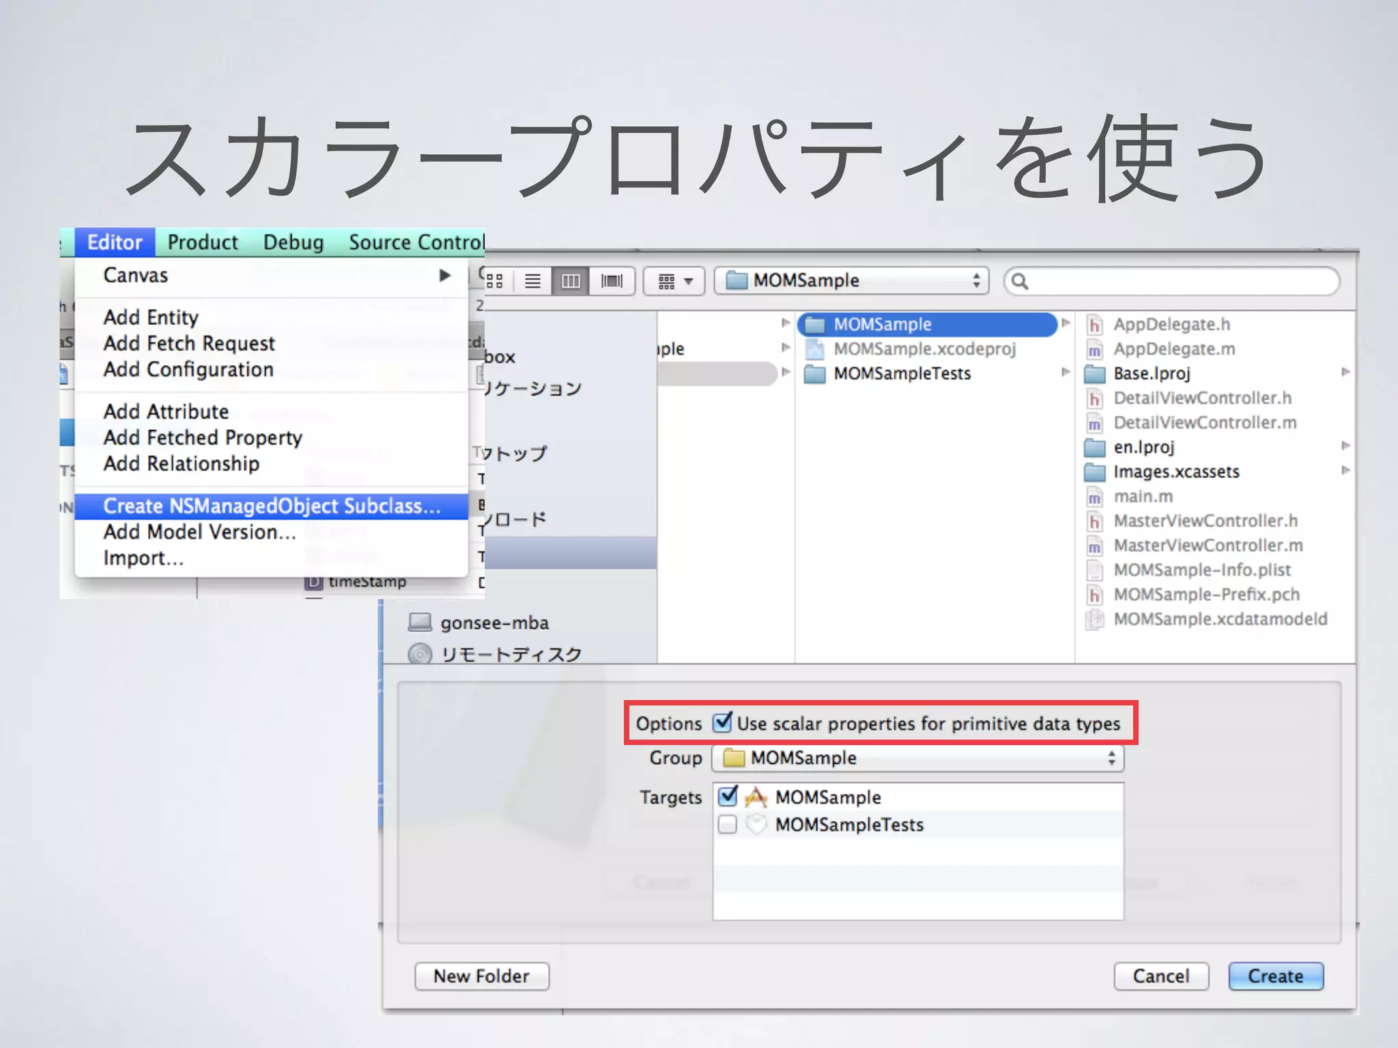The height and width of the screenshot is (1048, 1398).
Task: Click the MOMSample.xcdatamodeld file icon
Action: tap(1095, 620)
